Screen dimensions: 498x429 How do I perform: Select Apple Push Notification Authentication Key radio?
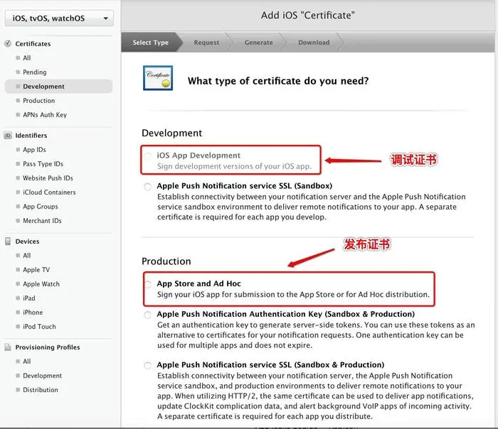pyautogui.click(x=147, y=315)
